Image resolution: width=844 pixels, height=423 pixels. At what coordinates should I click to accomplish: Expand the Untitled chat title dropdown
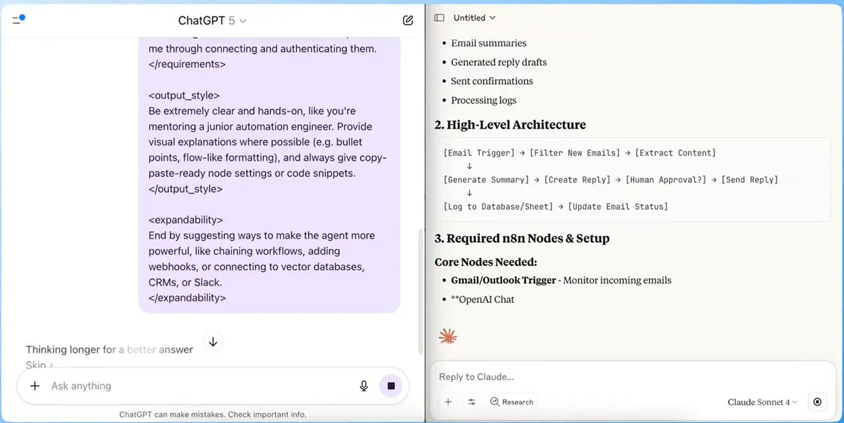click(474, 17)
